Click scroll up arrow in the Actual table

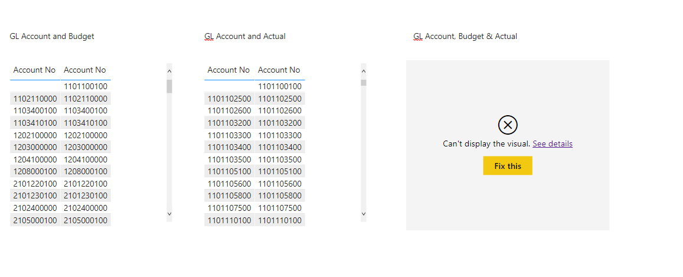click(x=364, y=70)
